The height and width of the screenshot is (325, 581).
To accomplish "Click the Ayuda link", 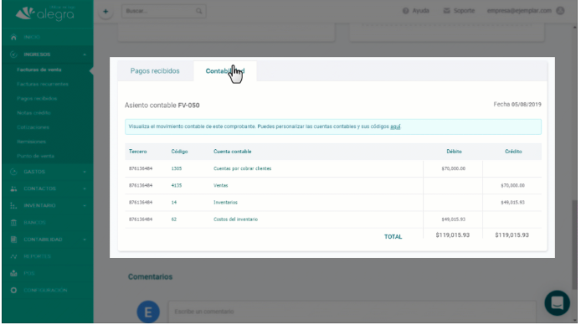I will coord(421,11).
